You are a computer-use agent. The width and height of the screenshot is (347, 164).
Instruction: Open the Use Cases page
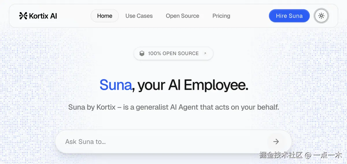coord(139,16)
